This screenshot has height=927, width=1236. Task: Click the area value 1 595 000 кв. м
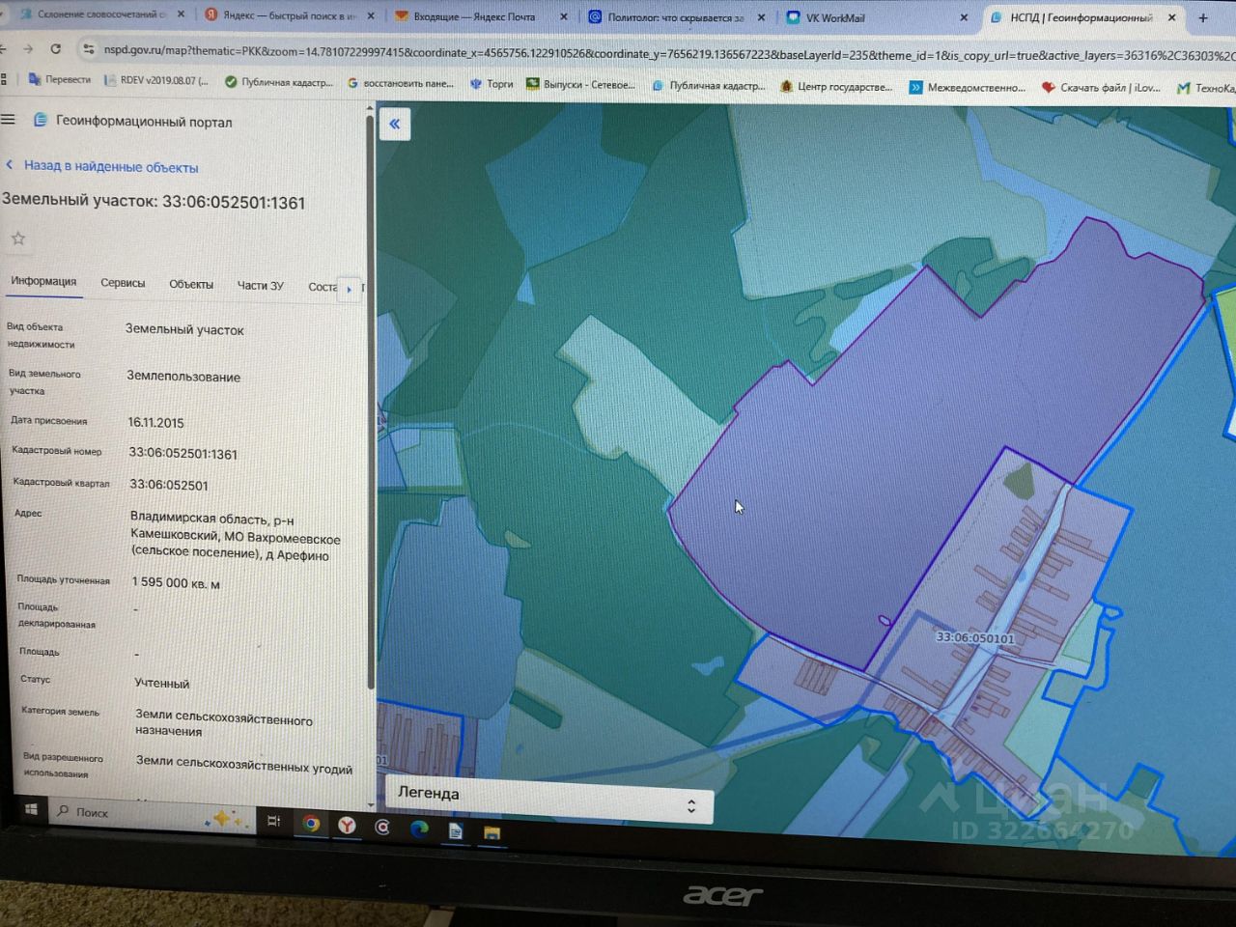click(176, 583)
